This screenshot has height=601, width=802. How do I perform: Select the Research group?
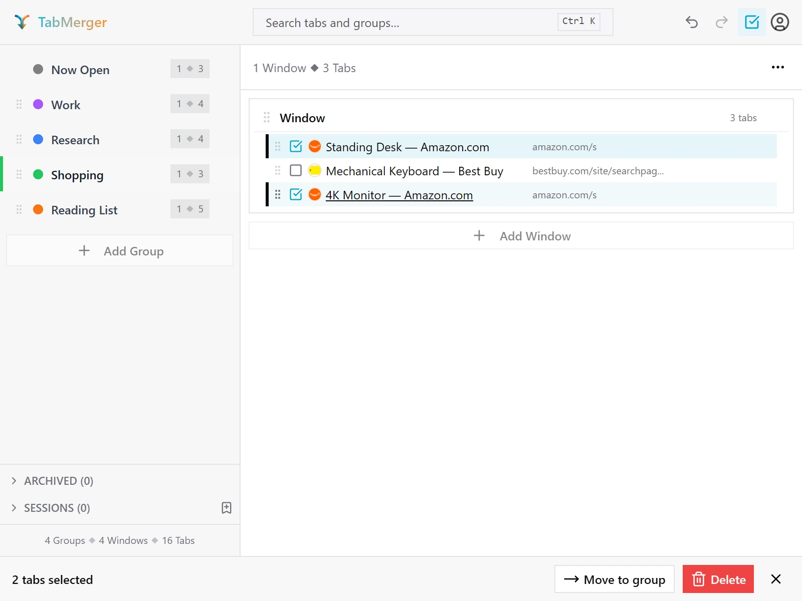(x=120, y=139)
